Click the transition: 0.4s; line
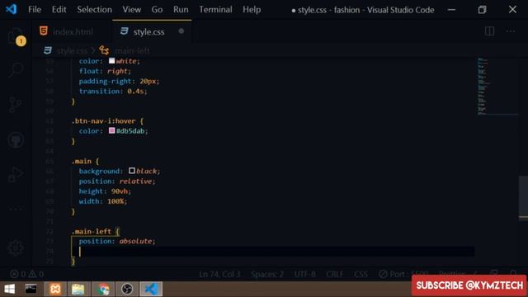The image size is (528, 297). [113, 91]
